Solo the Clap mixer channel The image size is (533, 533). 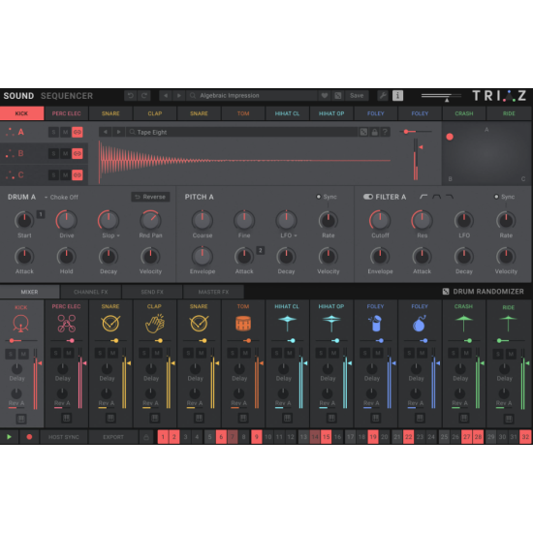click(143, 353)
